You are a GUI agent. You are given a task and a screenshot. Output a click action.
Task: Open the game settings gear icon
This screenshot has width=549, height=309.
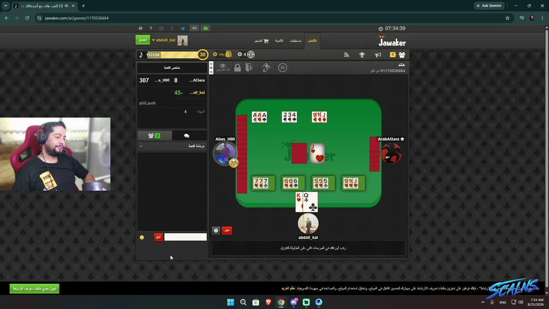216,230
